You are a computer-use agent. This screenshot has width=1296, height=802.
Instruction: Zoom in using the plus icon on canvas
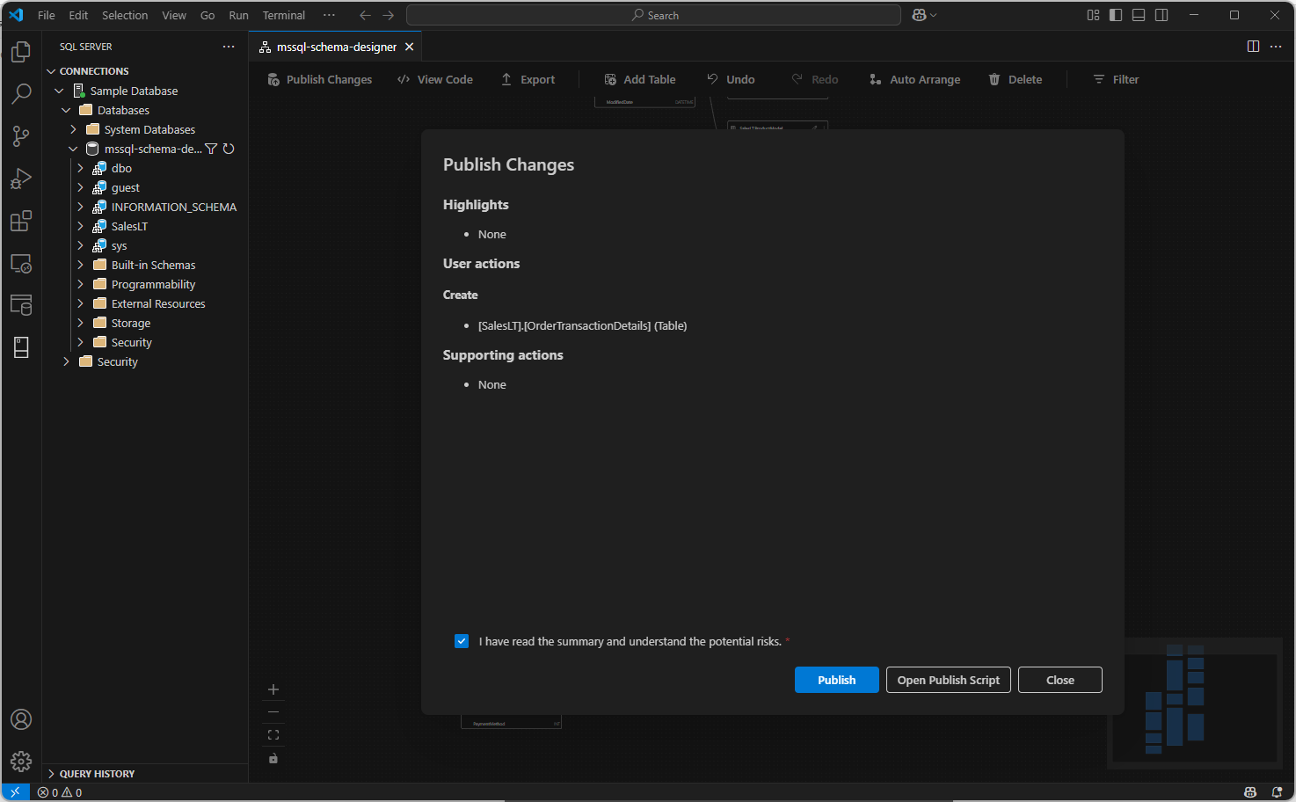click(273, 689)
